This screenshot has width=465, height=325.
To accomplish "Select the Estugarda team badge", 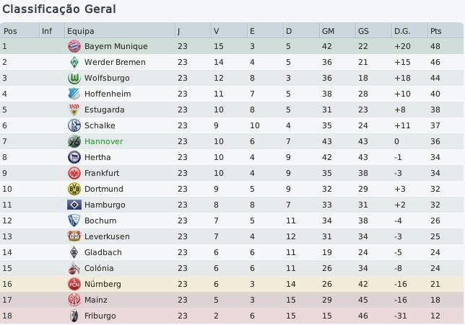I will pyautogui.click(x=73, y=110).
